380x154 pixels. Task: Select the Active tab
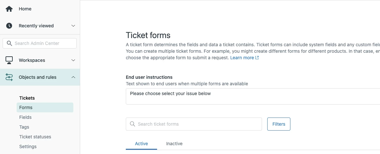tap(141, 144)
